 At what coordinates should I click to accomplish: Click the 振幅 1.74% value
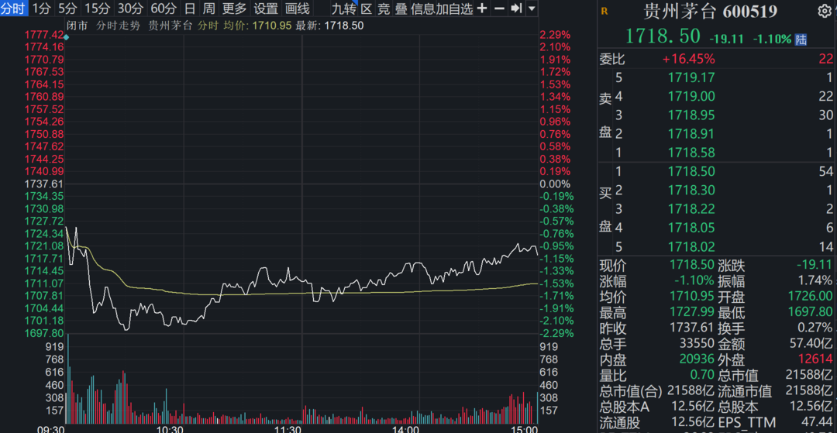pos(815,281)
